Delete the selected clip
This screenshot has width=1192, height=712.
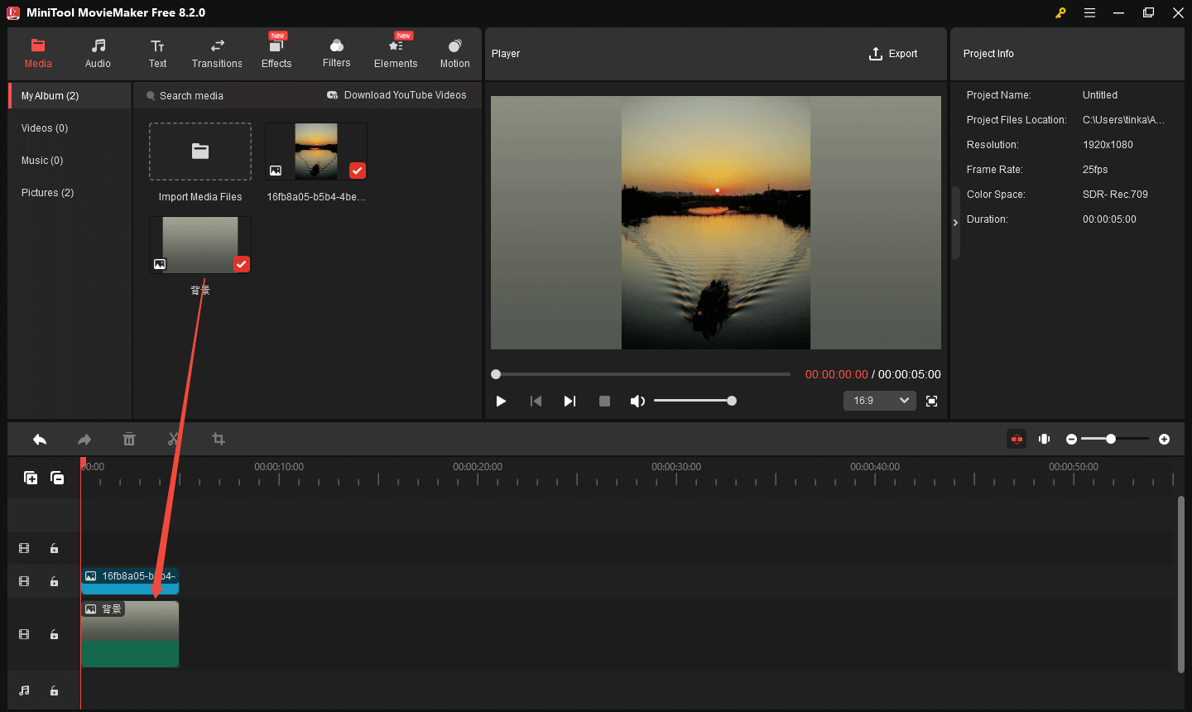click(129, 440)
